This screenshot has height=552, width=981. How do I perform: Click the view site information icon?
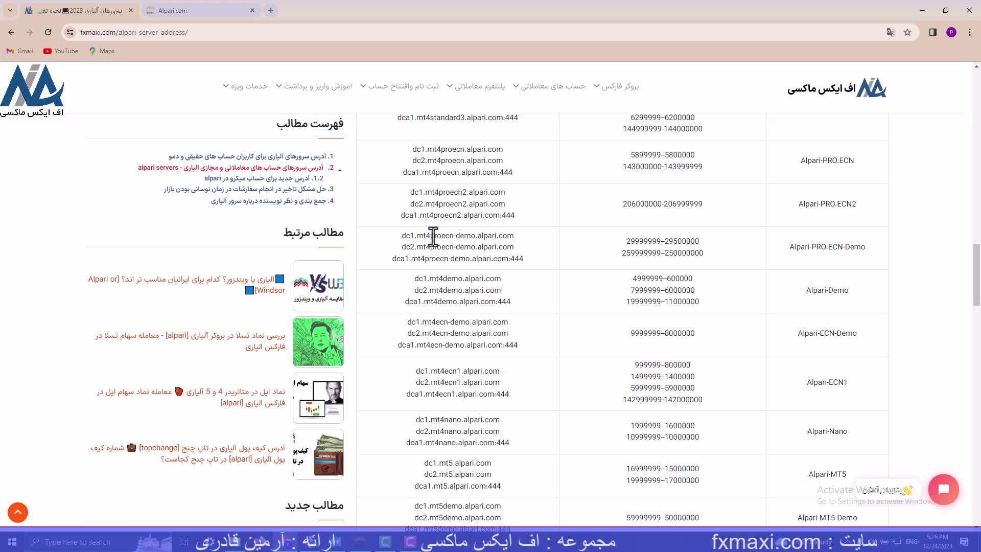(x=70, y=32)
